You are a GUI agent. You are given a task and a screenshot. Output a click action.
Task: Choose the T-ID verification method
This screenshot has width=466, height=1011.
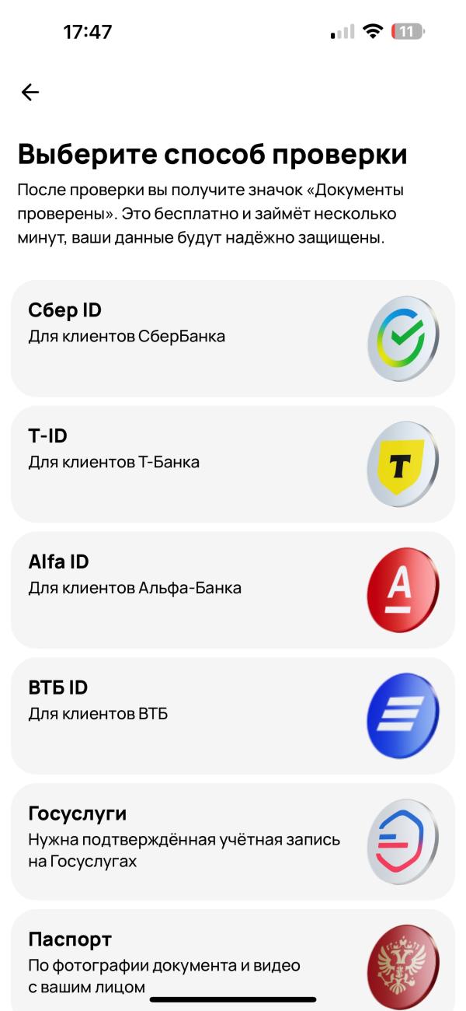pyautogui.click(x=233, y=464)
